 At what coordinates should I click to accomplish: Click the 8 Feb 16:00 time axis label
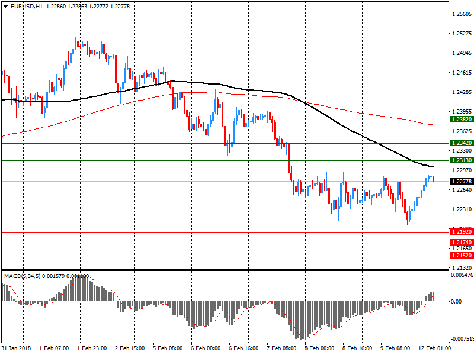click(358, 348)
